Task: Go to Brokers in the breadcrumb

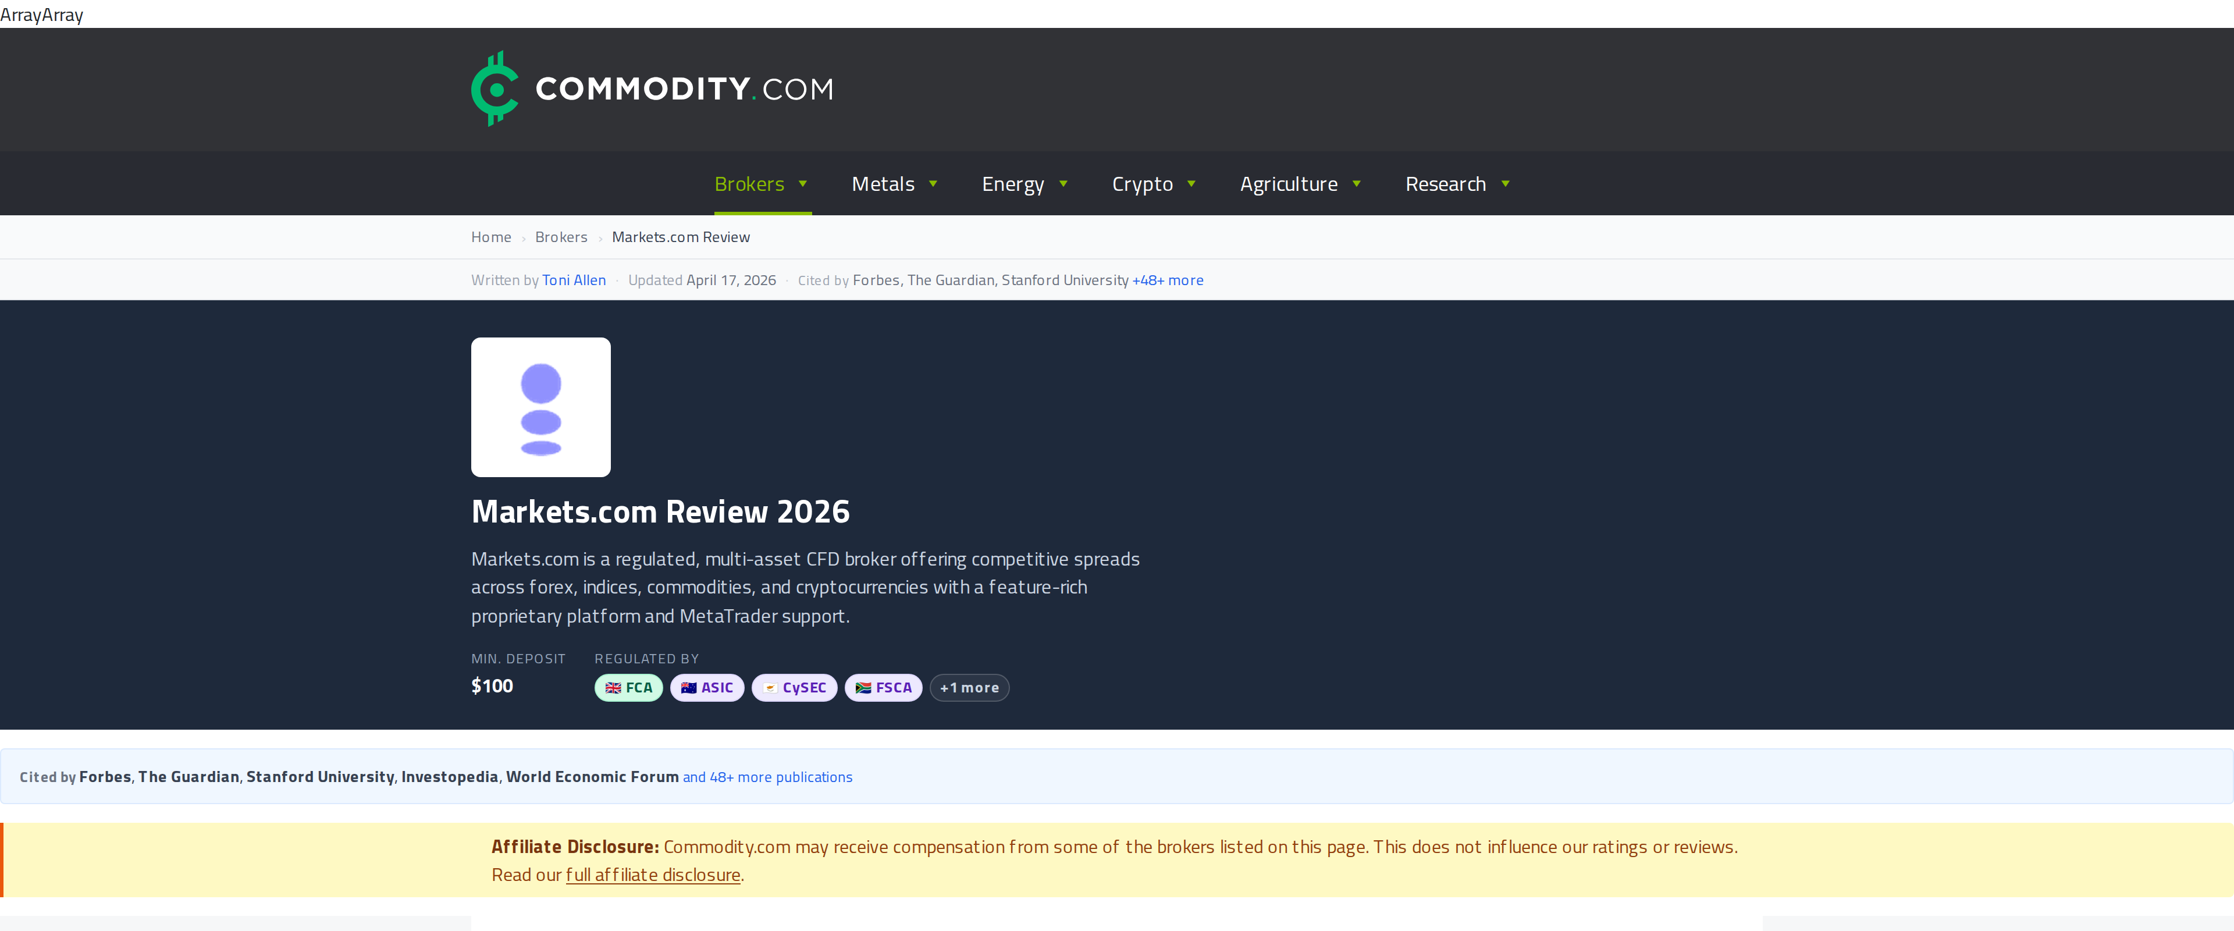Action: [561, 237]
